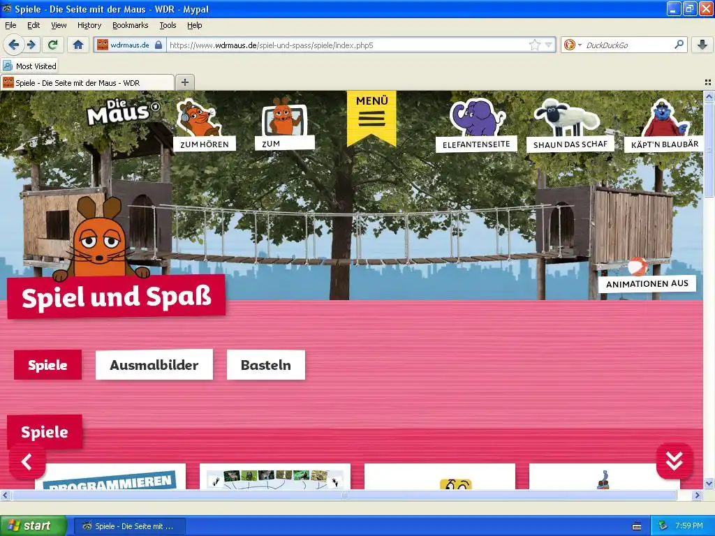Viewport: 715px width, 536px height.
Task: Open the Shaun das Schaf sheep icon
Action: [x=567, y=117]
